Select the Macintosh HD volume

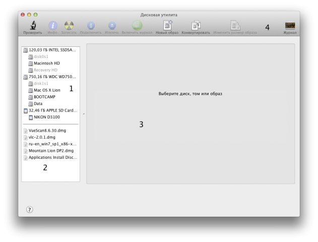pos(47,63)
